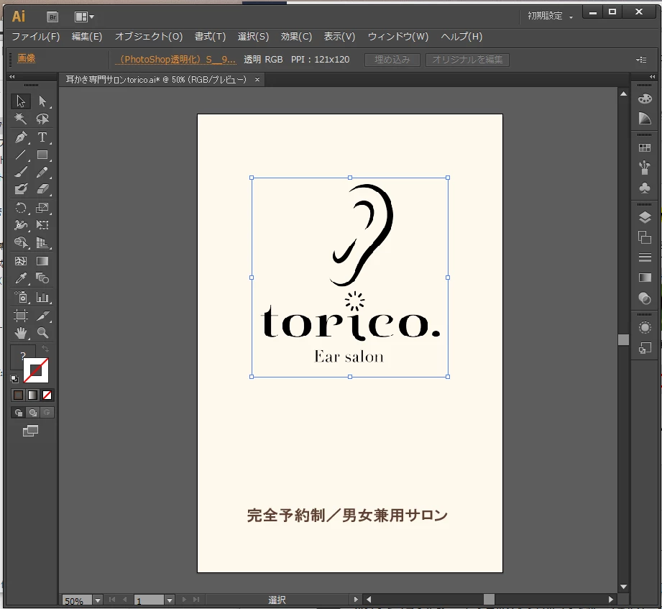
Task: Select the Free Transform tool
Action: tap(42, 224)
